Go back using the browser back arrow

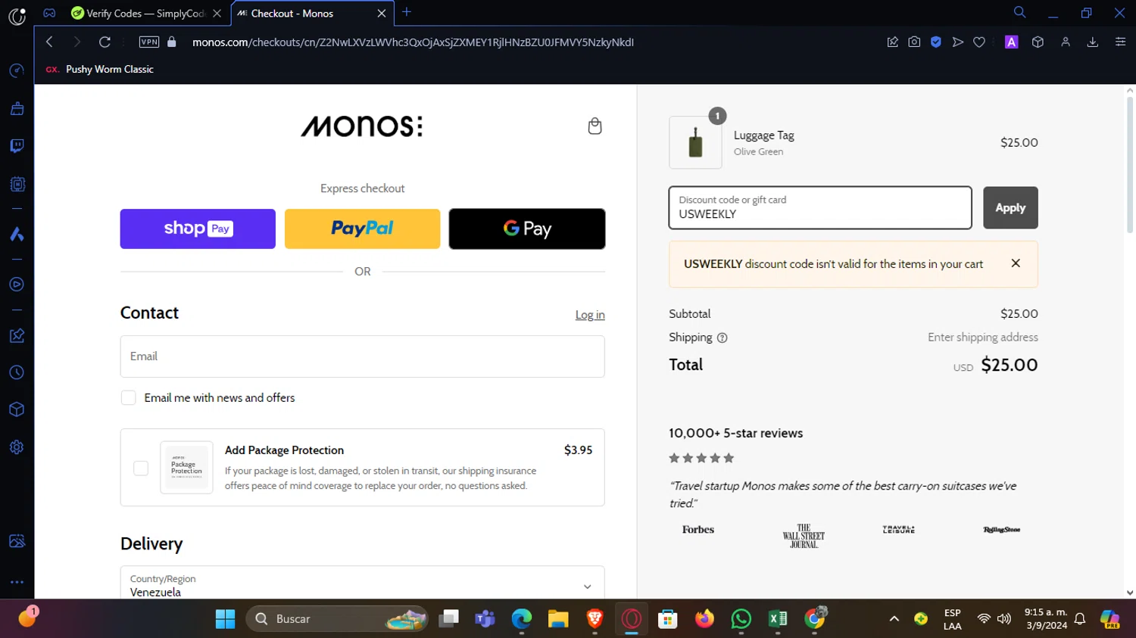pyautogui.click(x=49, y=42)
